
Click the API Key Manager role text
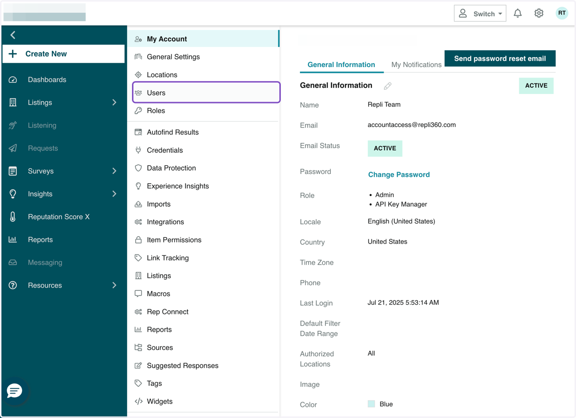[401, 204]
